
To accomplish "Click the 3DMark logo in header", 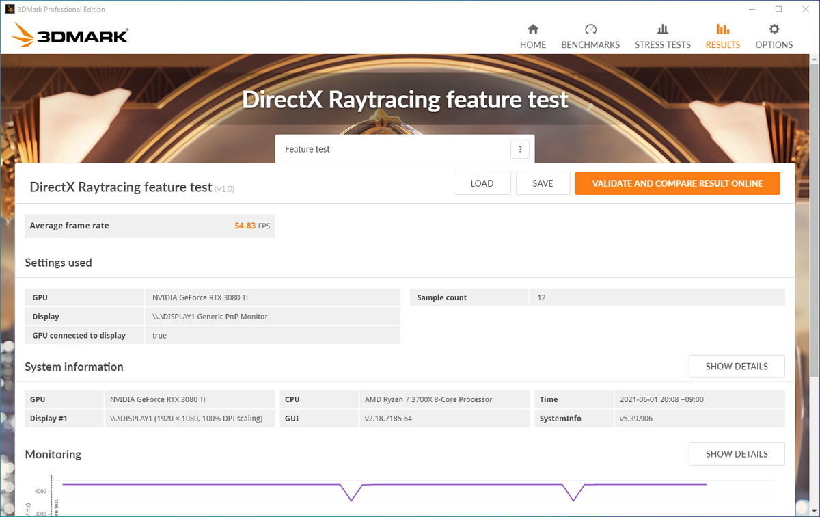I will 70,35.
